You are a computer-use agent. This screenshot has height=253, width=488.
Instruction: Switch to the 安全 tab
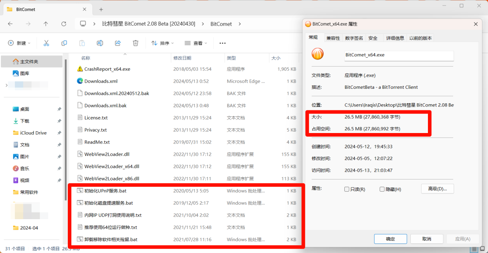373,38
